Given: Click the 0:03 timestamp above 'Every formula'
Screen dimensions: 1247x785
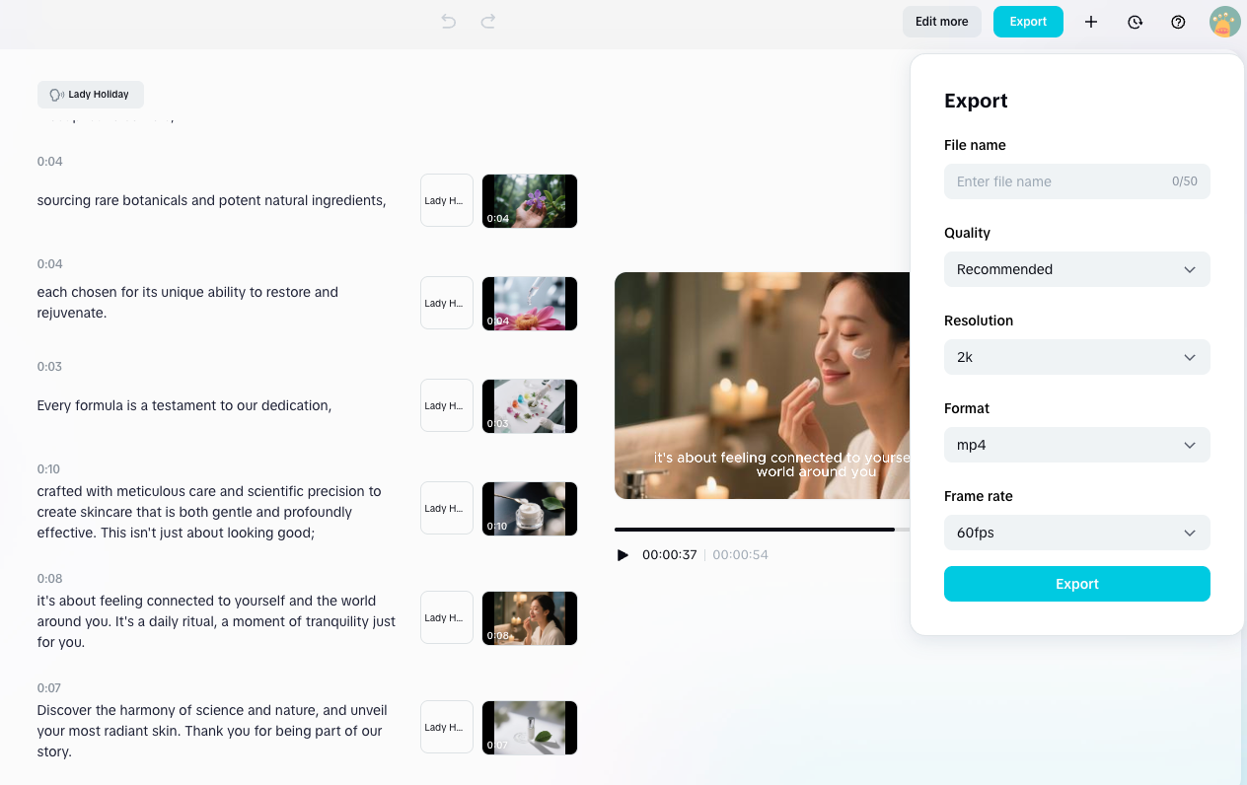Looking at the screenshot, I should tap(49, 367).
